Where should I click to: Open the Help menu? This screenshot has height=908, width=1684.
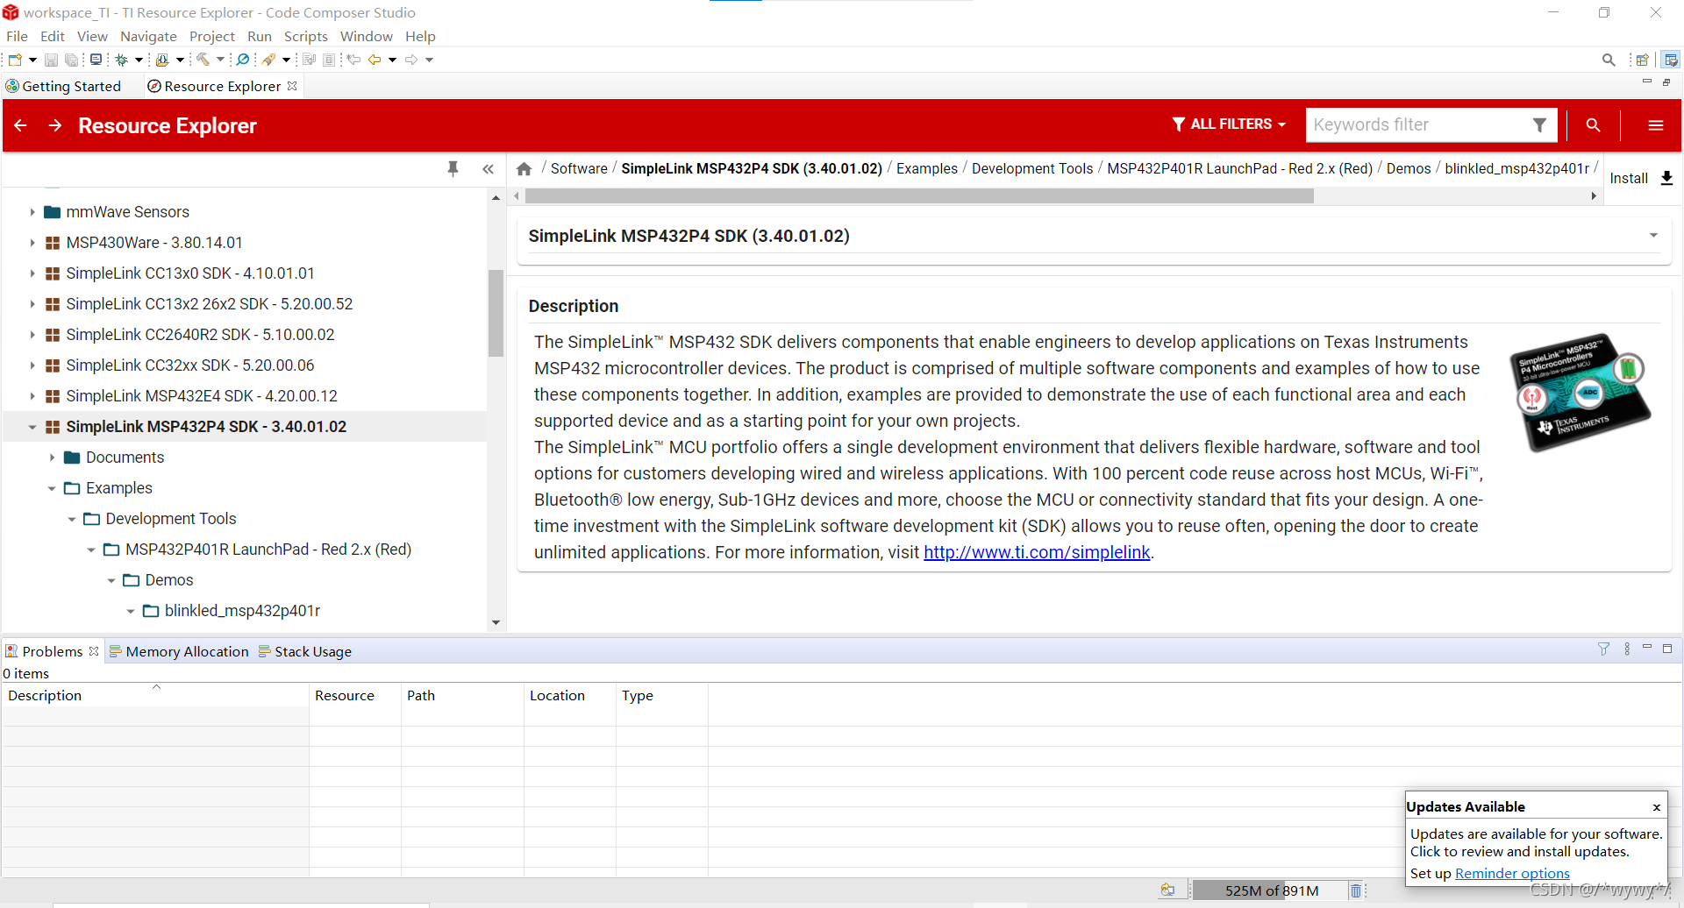(420, 36)
